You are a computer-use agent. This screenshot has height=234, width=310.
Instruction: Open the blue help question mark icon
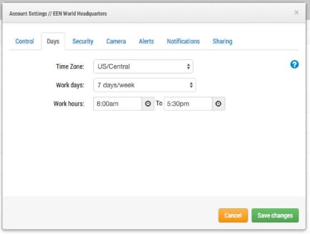pos(294,64)
